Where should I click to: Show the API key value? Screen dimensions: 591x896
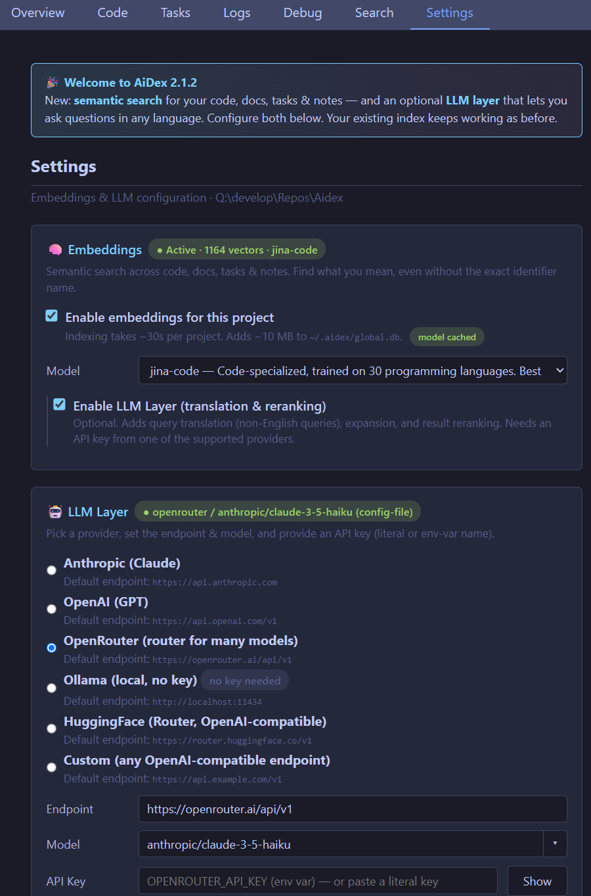pyautogui.click(x=537, y=882)
